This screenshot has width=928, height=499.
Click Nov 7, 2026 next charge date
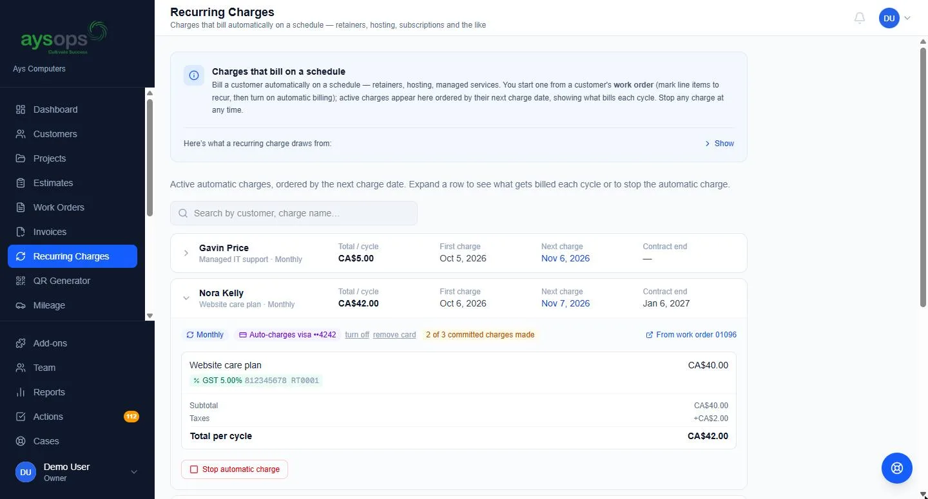[x=565, y=303]
